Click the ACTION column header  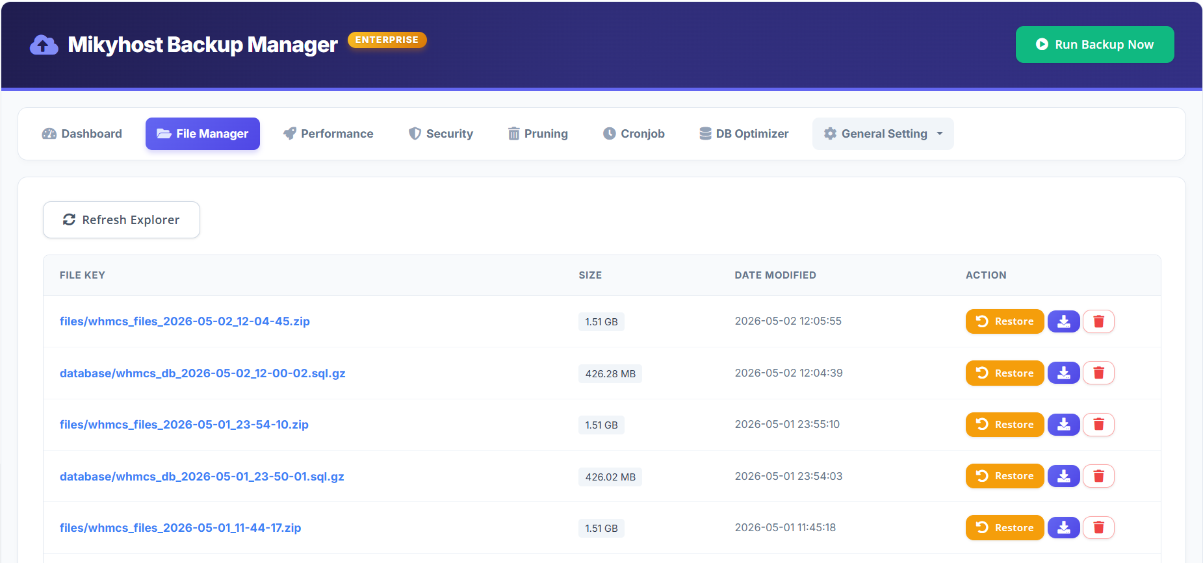(x=986, y=275)
